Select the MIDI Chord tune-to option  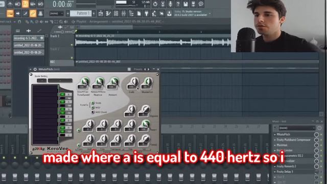92,112
